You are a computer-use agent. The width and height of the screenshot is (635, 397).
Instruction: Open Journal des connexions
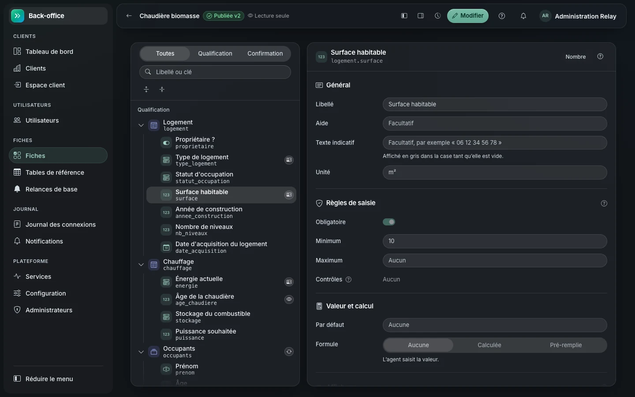tap(58, 225)
